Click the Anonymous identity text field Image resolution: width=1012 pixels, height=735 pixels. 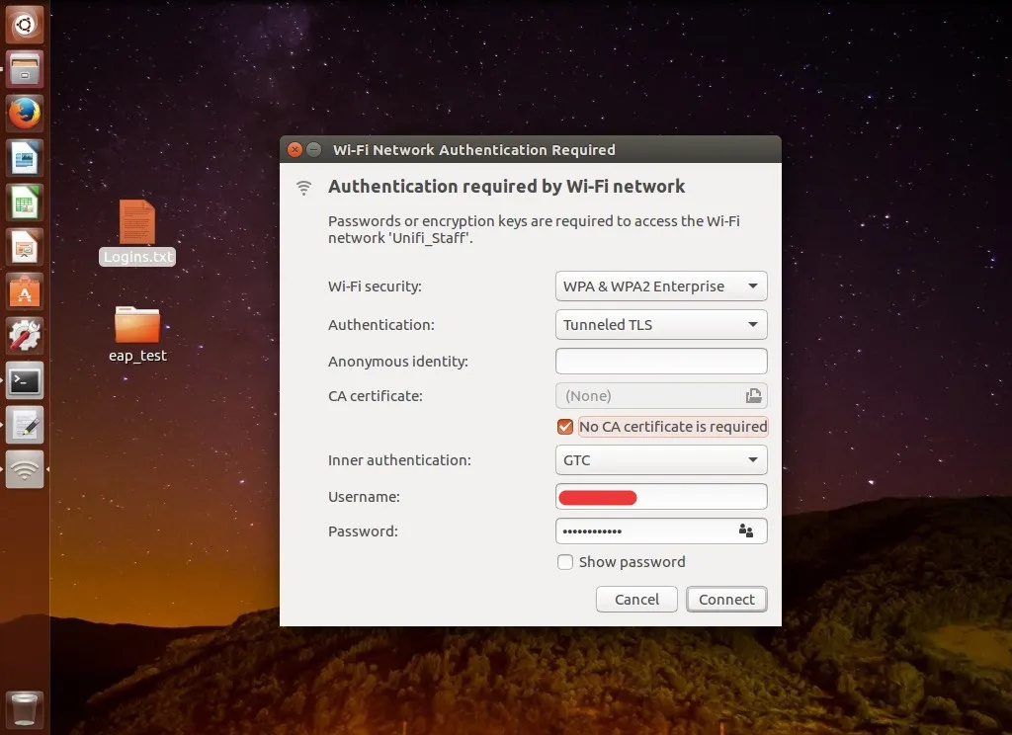661,361
